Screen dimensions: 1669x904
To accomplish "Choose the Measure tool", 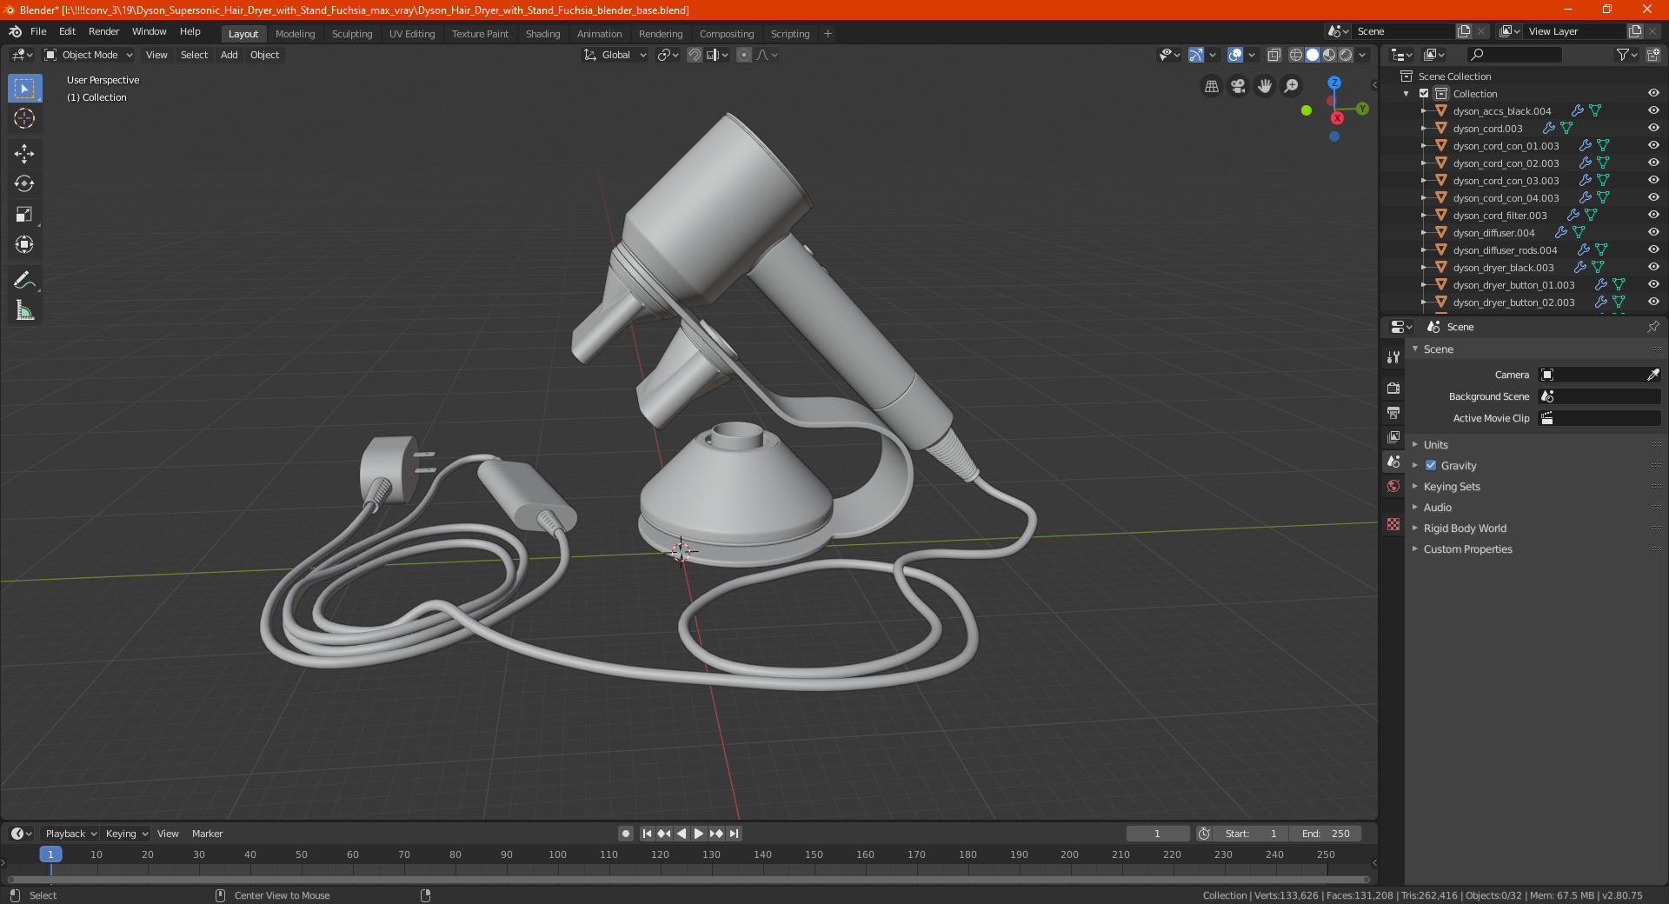I will tap(24, 310).
